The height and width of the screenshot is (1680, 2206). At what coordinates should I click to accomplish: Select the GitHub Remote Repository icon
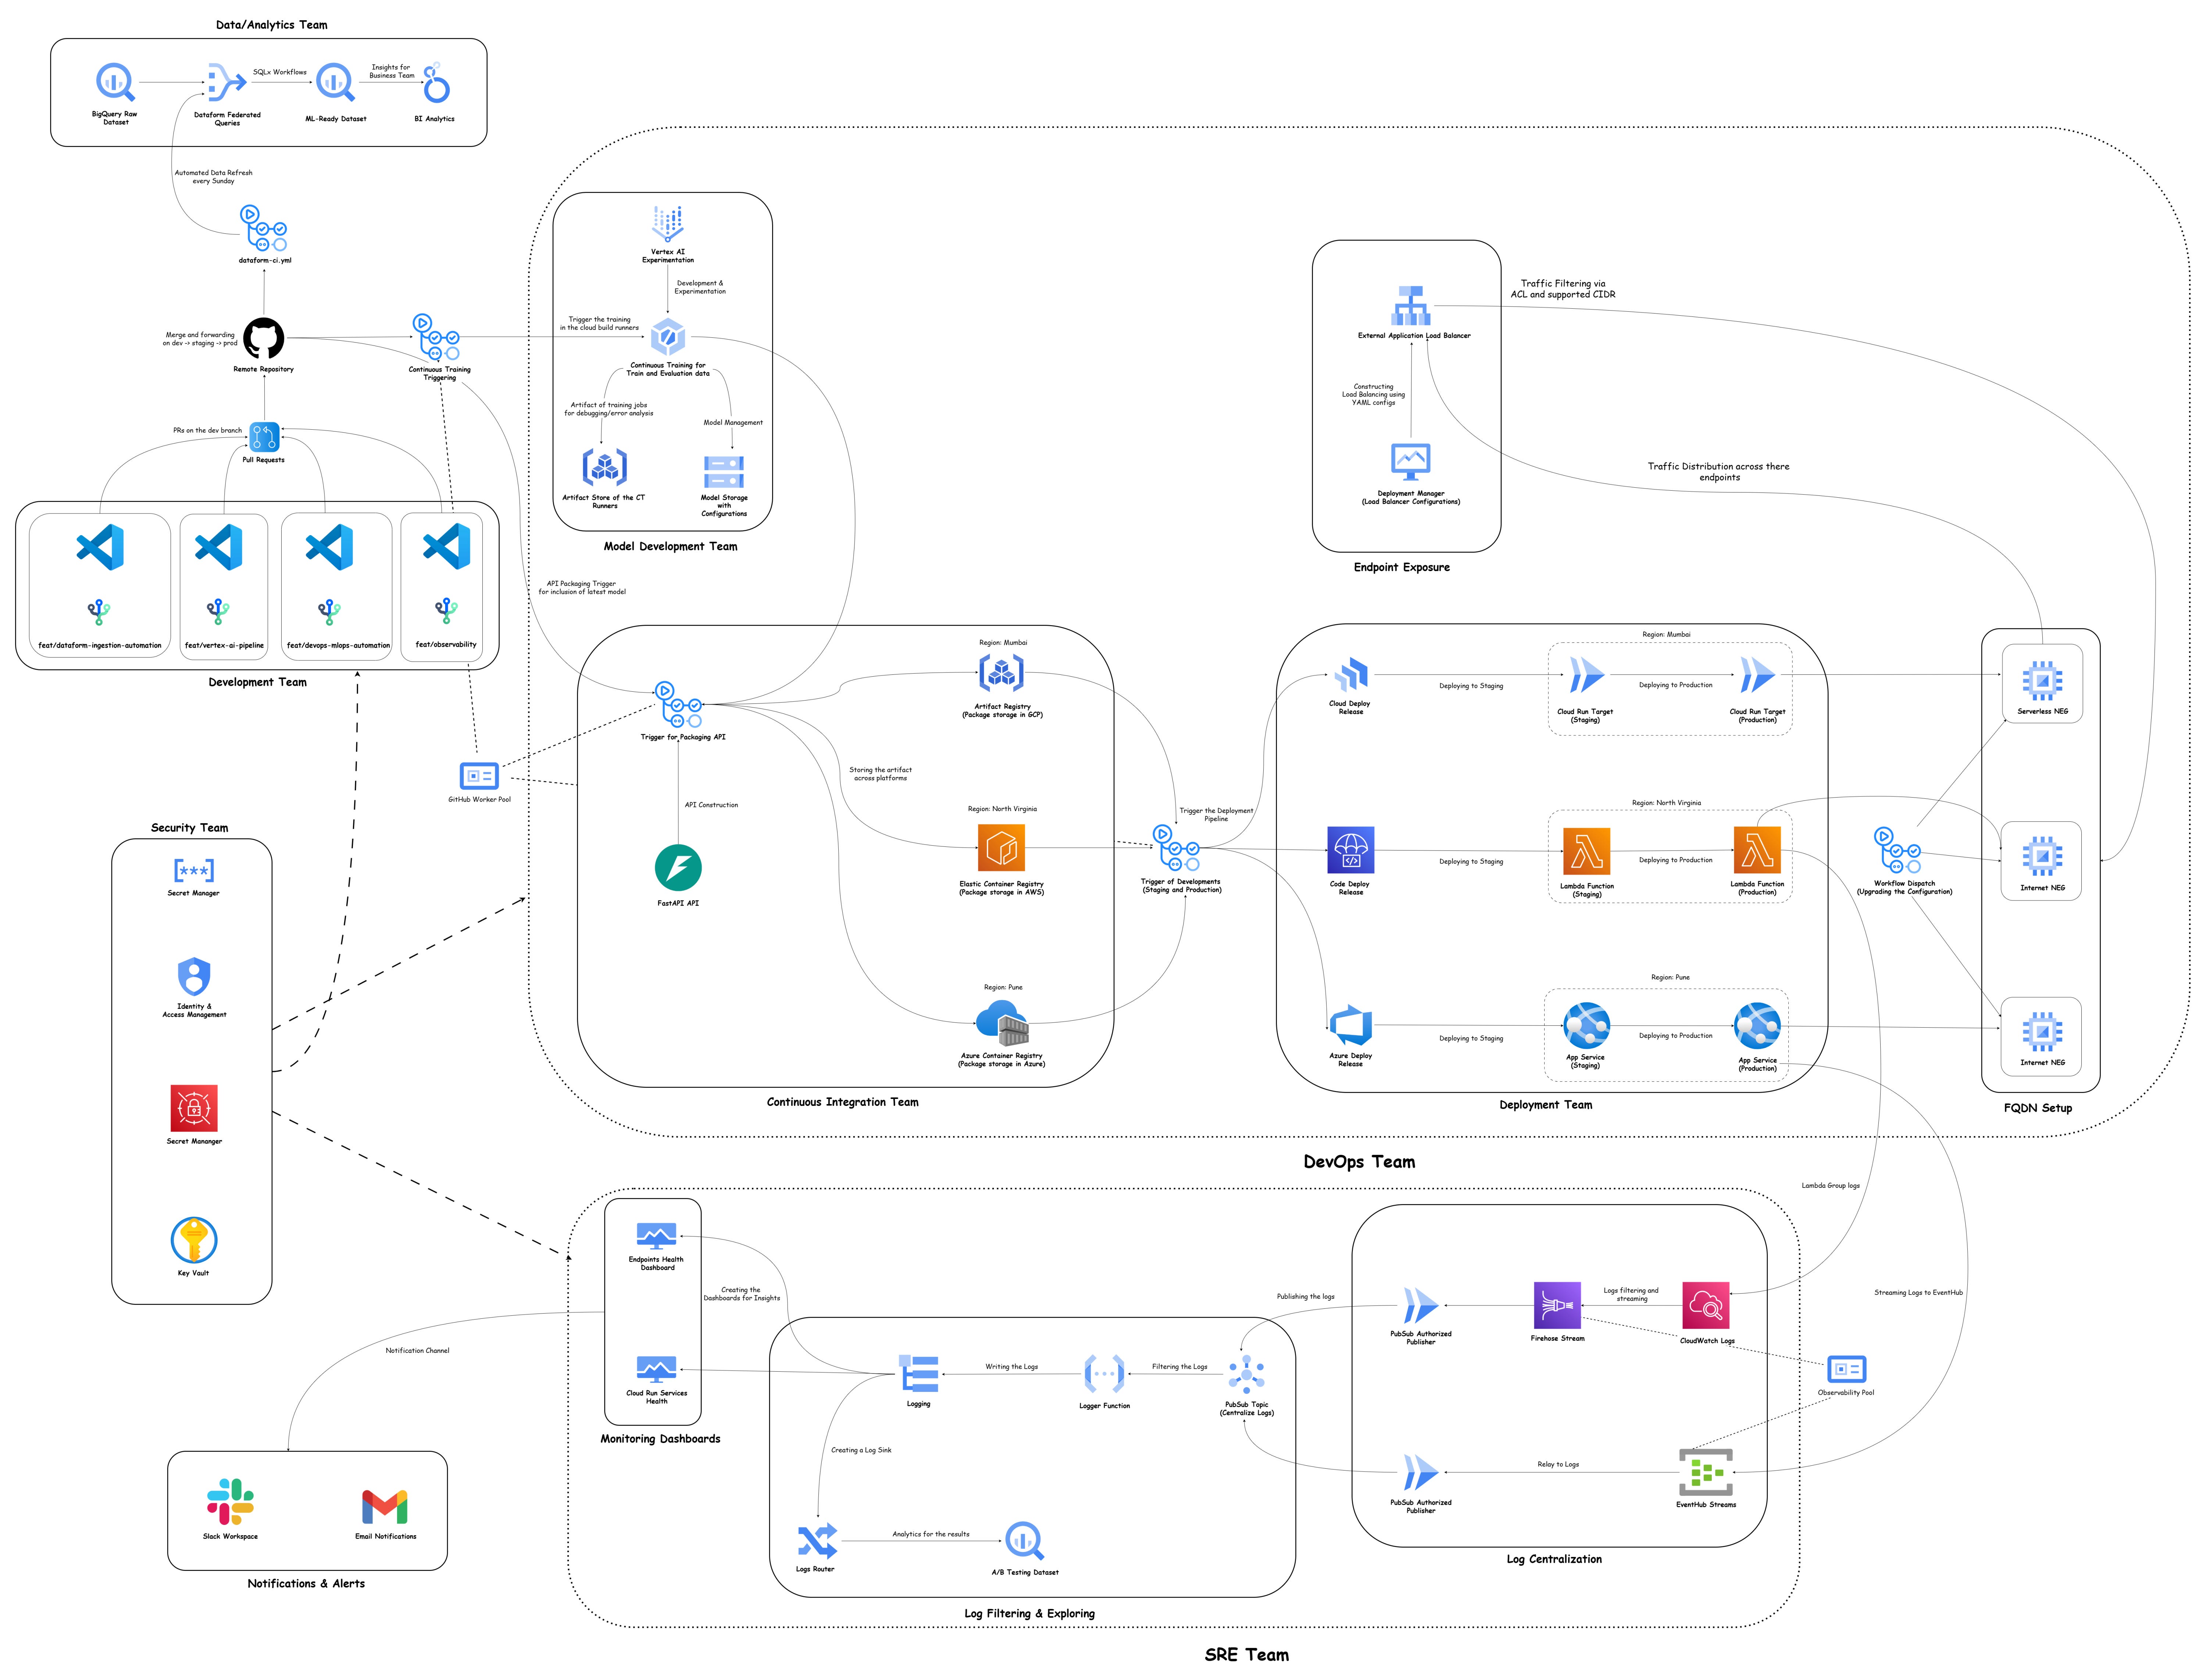pos(264,338)
